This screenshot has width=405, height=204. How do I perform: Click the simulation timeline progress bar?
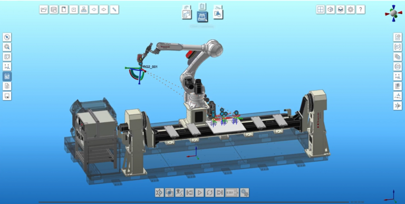click(194, 202)
